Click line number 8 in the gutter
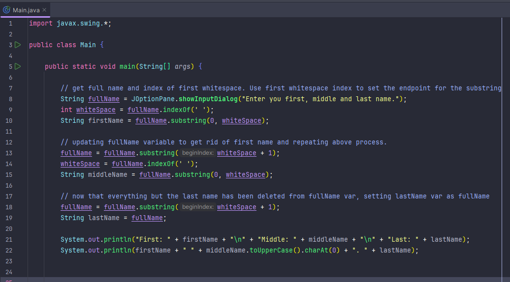510x282 pixels. click(10, 99)
